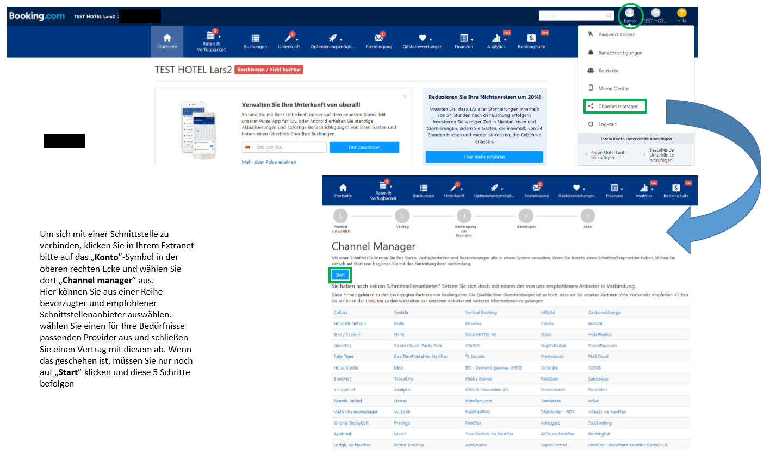Choose Passwort ändern from the account menu
Screen dimensions: 776x461
click(617, 35)
